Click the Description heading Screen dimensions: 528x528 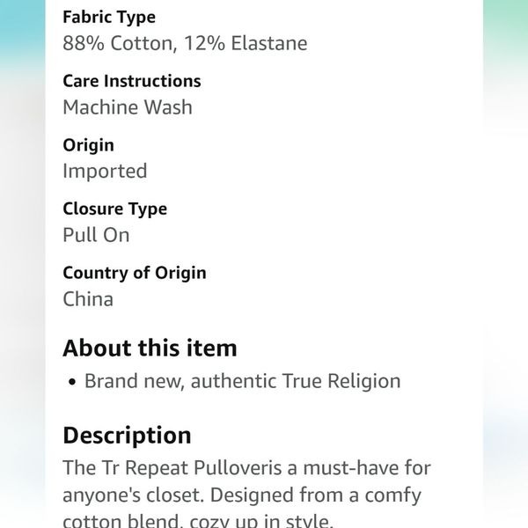pyautogui.click(x=127, y=436)
